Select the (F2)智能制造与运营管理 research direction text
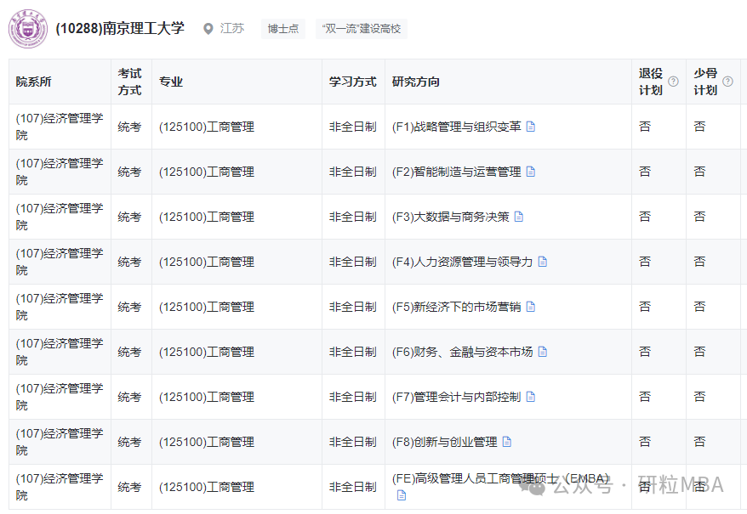This screenshot has height=514, width=747. pyautogui.click(x=456, y=172)
